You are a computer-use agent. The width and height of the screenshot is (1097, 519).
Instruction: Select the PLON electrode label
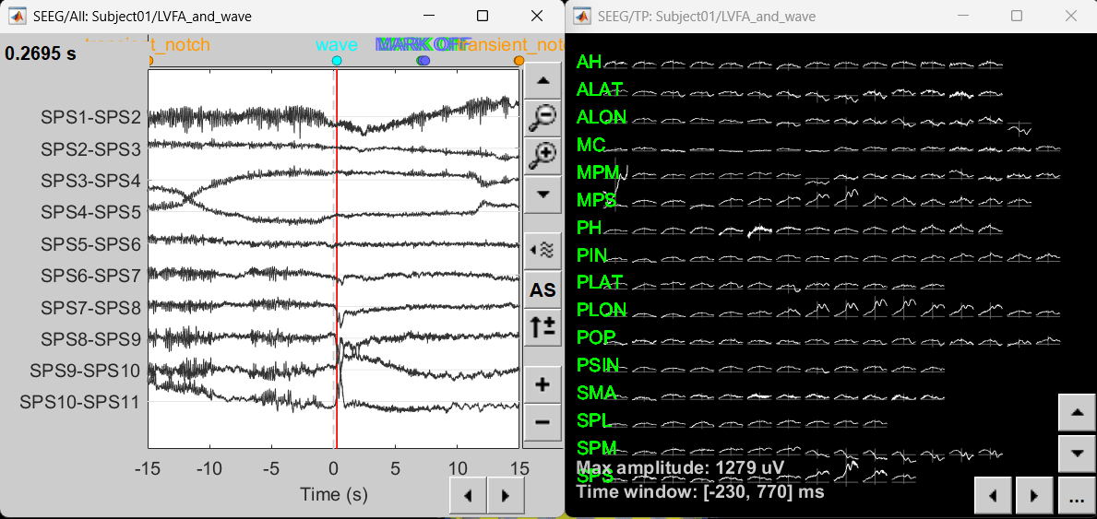[601, 310]
